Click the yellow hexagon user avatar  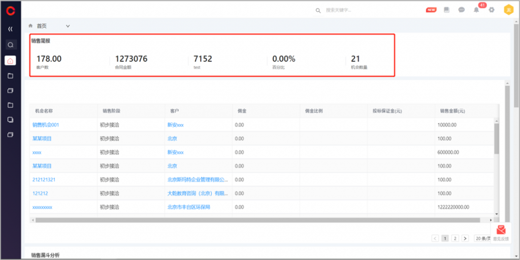(507, 10)
